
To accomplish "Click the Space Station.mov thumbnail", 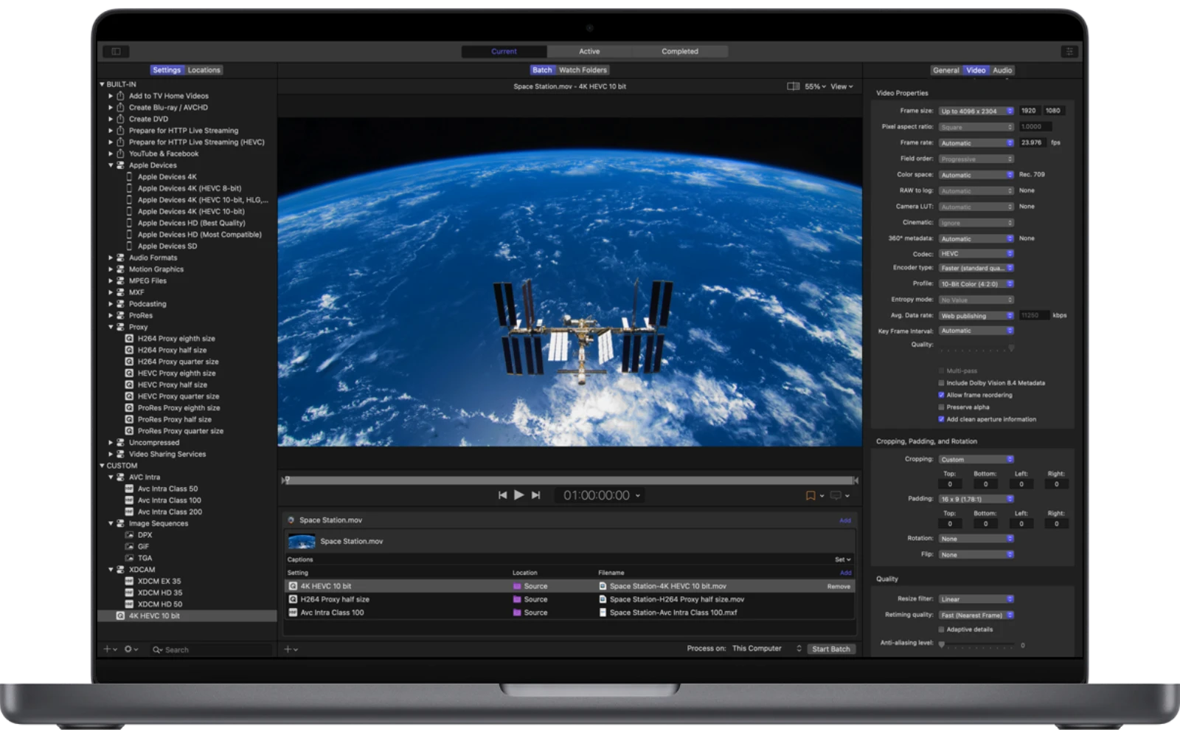I will (x=301, y=542).
